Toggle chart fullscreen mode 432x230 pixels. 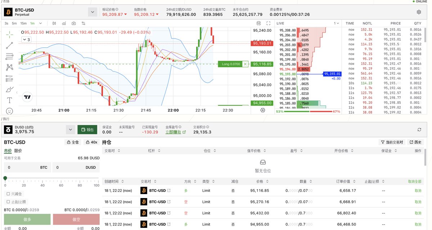268,23
